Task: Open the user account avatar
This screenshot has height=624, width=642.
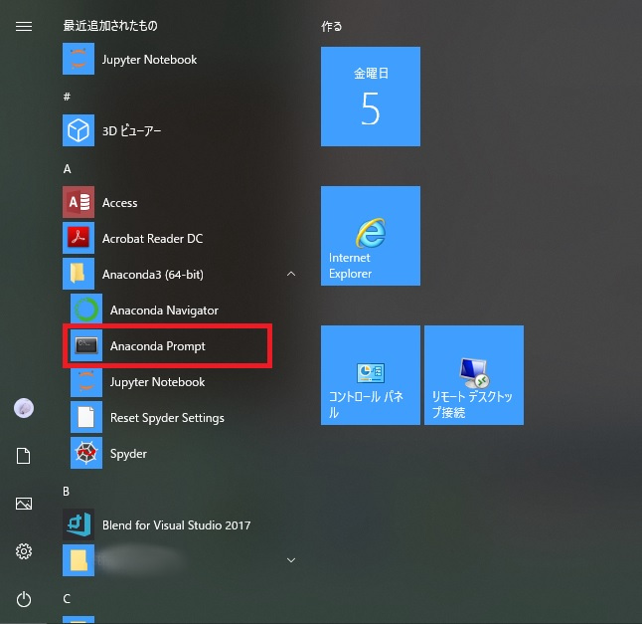Action: 24,408
